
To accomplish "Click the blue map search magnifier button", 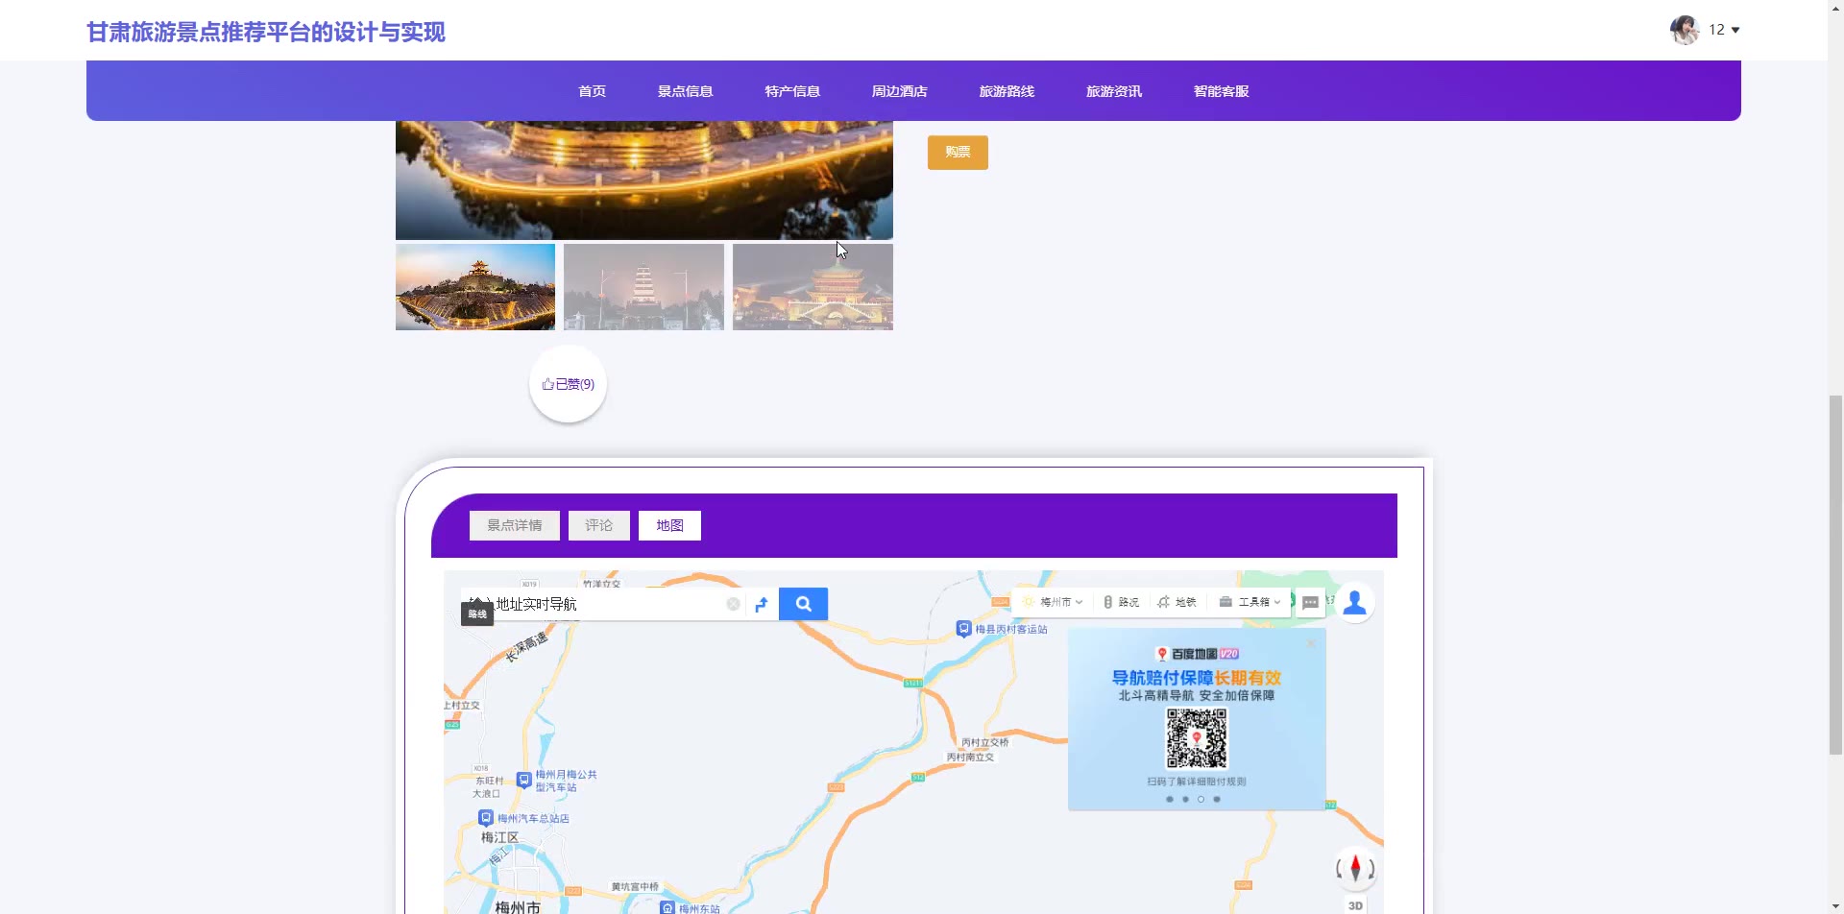I will tap(803, 604).
